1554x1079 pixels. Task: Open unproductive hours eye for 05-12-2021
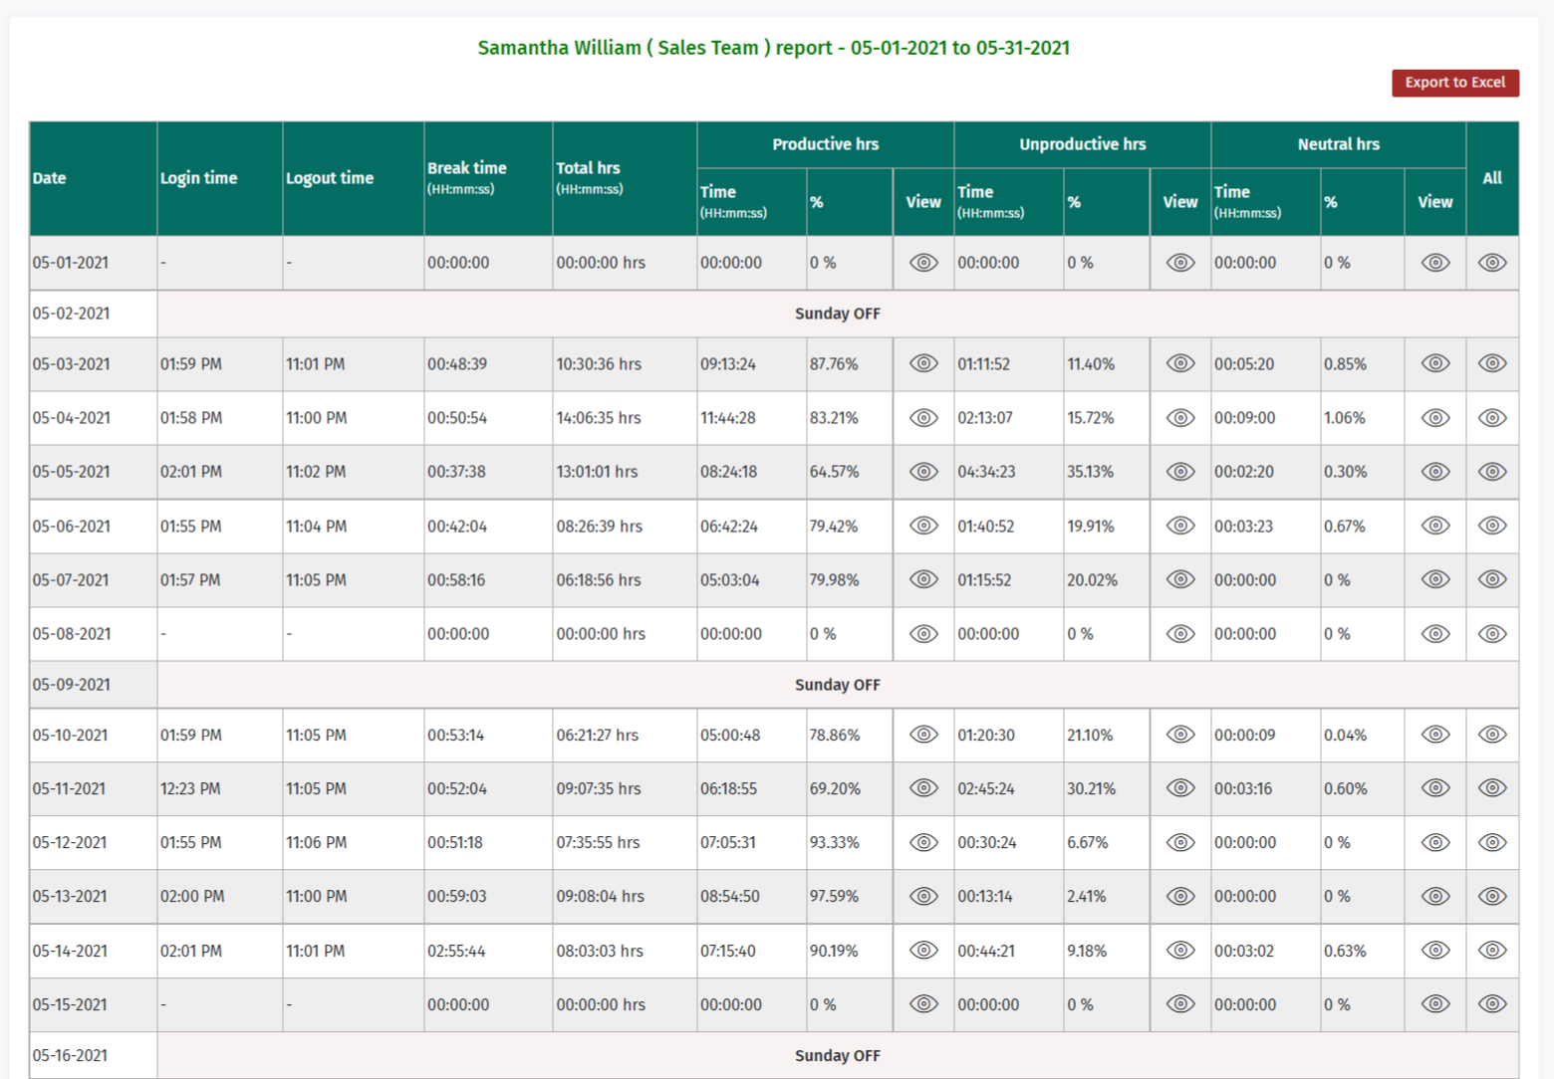tap(1180, 842)
